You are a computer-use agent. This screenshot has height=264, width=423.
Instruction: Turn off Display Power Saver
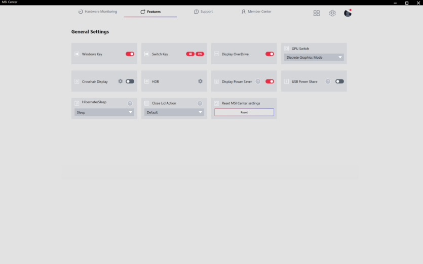click(x=270, y=81)
